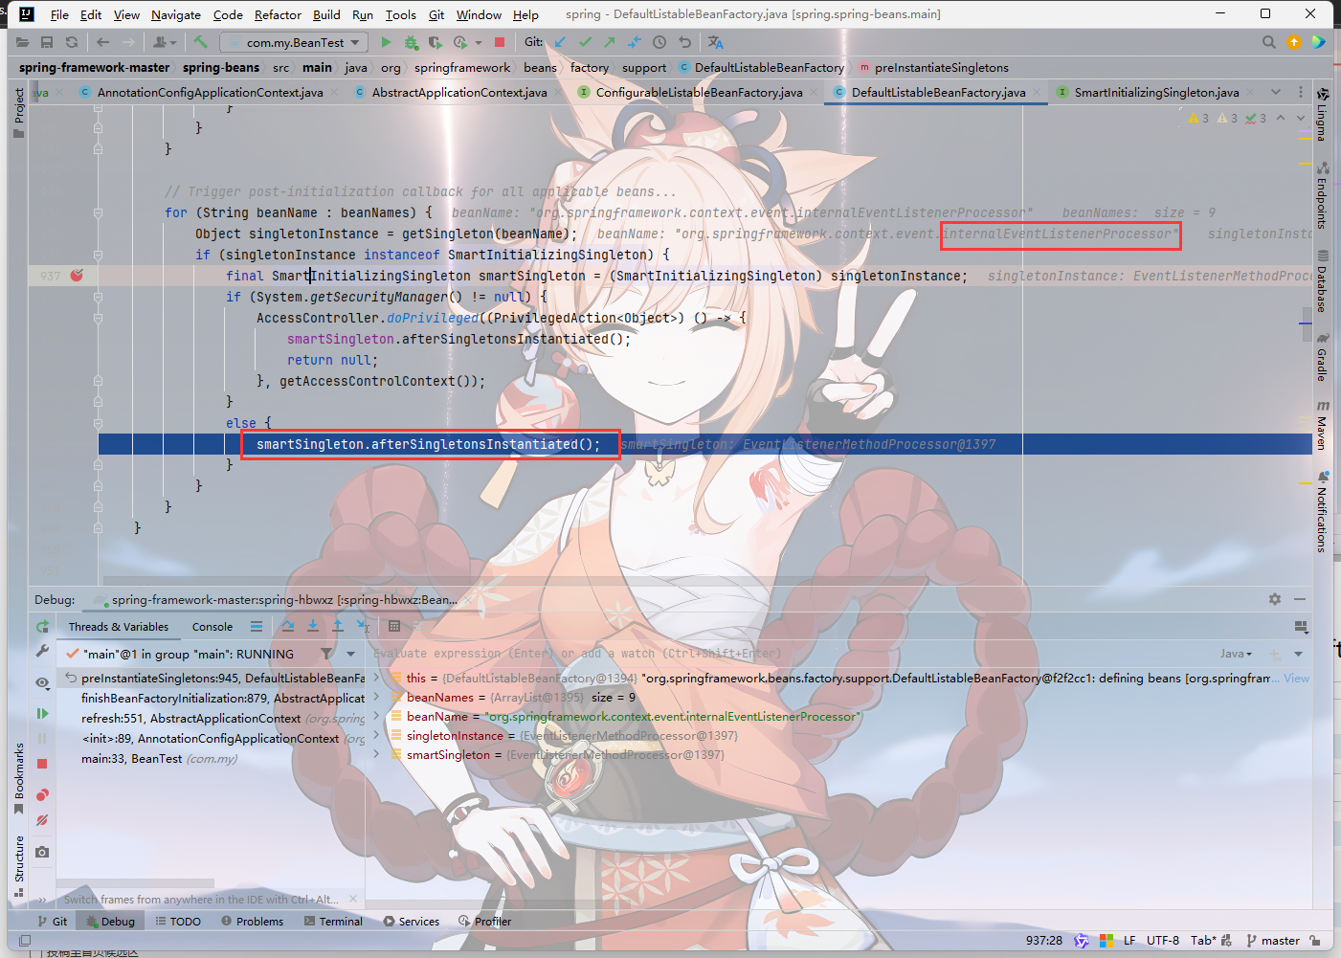Open the Terminal tool window
The width and height of the screenshot is (1341, 958).
pyautogui.click(x=333, y=922)
